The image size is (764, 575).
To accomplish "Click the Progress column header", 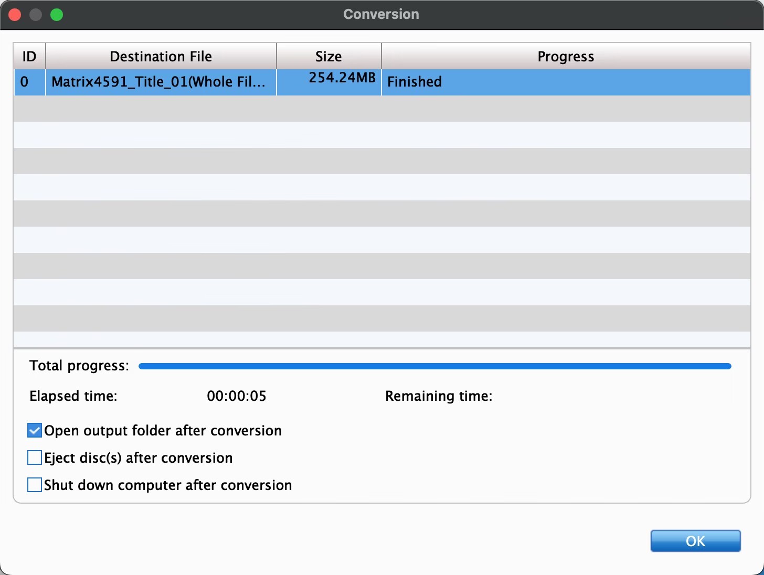I will click(x=566, y=57).
